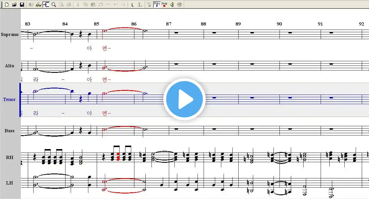Click the red "멘–" lyric under Soprano
The width and height of the screenshot is (369, 199).
click(107, 48)
